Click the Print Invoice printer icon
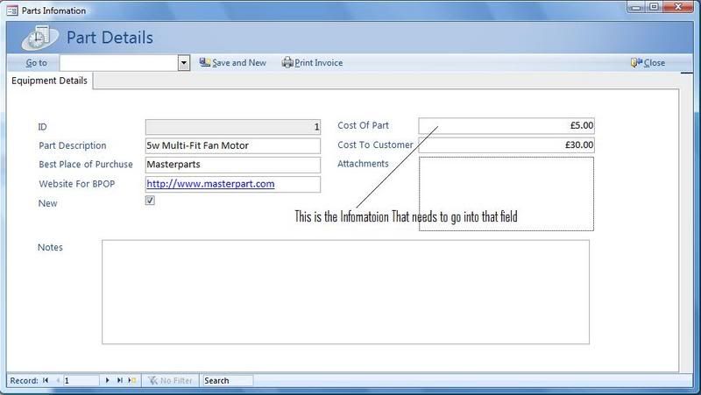Image resolution: width=701 pixels, height=395 pixels. pos(287,63)
